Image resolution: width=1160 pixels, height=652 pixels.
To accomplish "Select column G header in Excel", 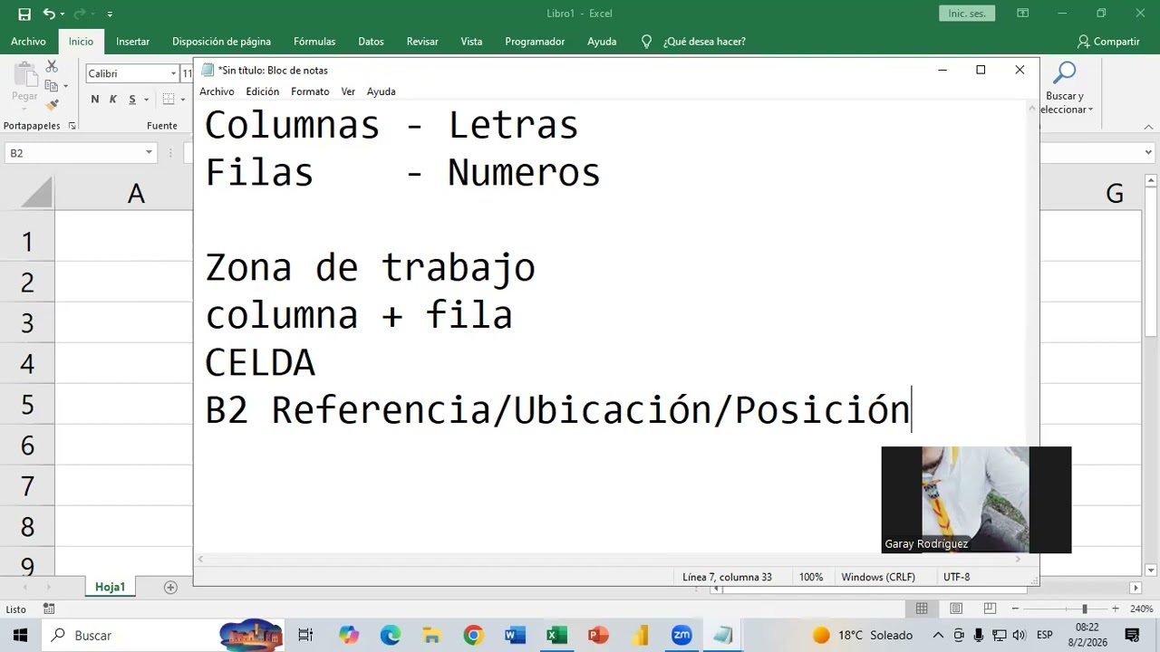I will pos(1114,193).
